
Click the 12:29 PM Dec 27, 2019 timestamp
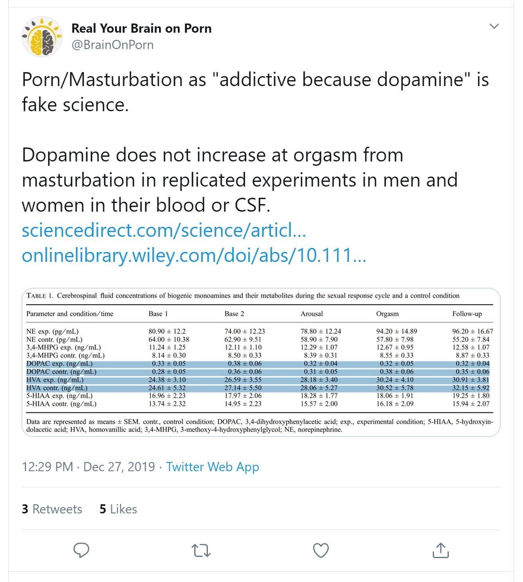88,467
